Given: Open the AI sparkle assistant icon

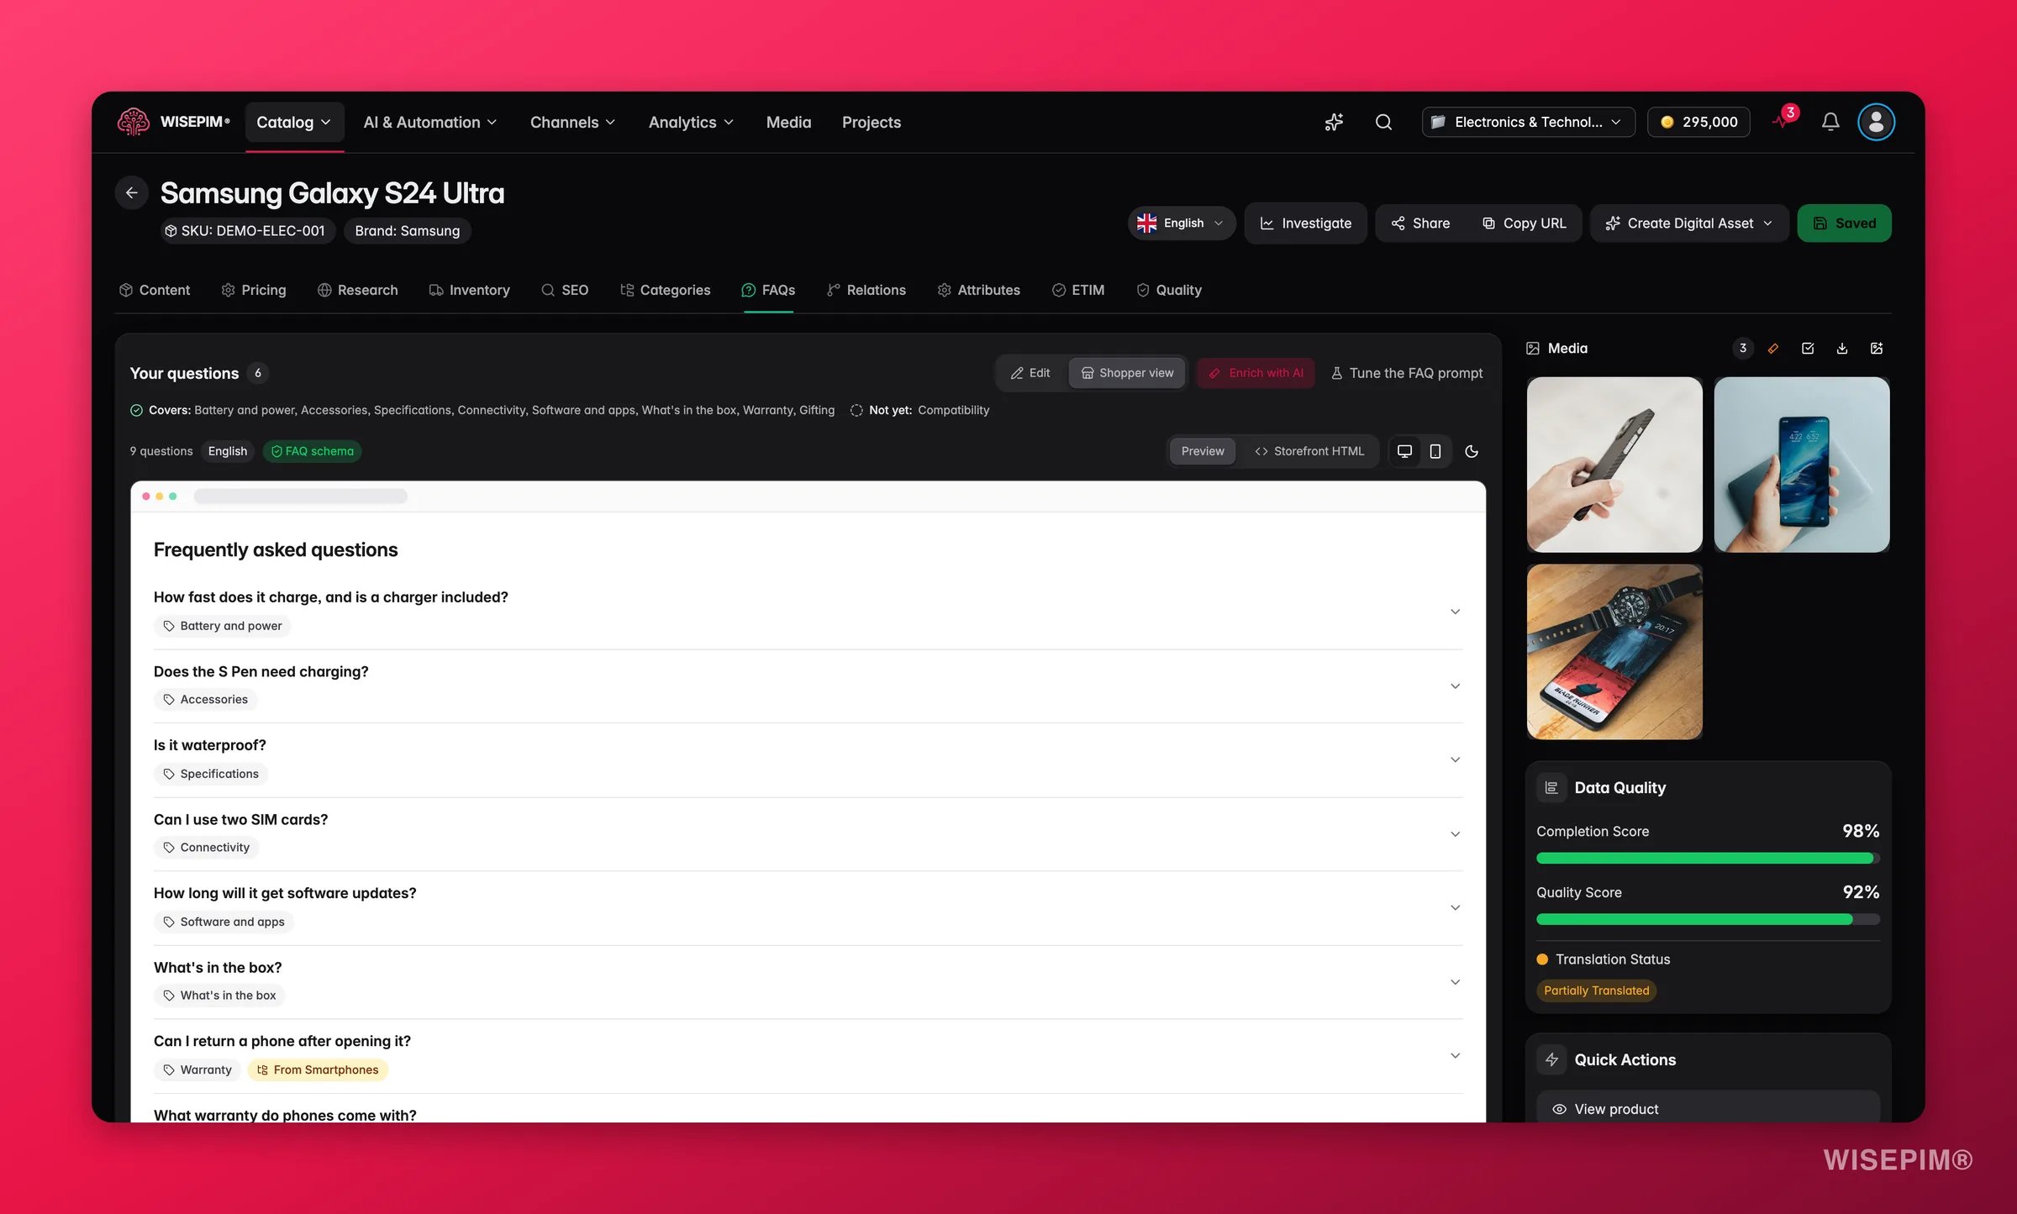Looking at the screenshot, I should (x=1334, y=122).
